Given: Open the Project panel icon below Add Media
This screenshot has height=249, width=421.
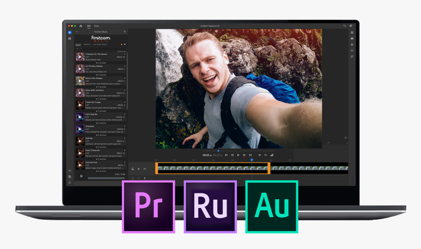Looking at the screenshot, I should click(x=70, y=39).
